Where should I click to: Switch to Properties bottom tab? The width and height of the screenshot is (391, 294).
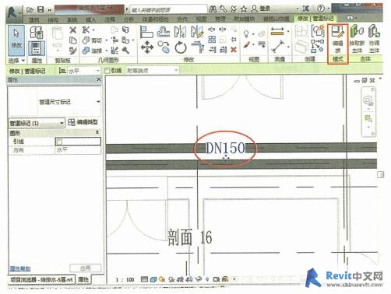83,279
